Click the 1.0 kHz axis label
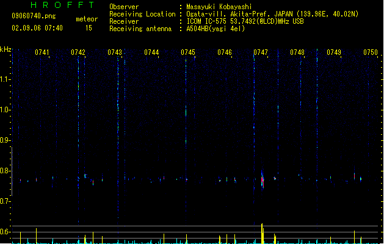384x244 pixels. point(5,110)
